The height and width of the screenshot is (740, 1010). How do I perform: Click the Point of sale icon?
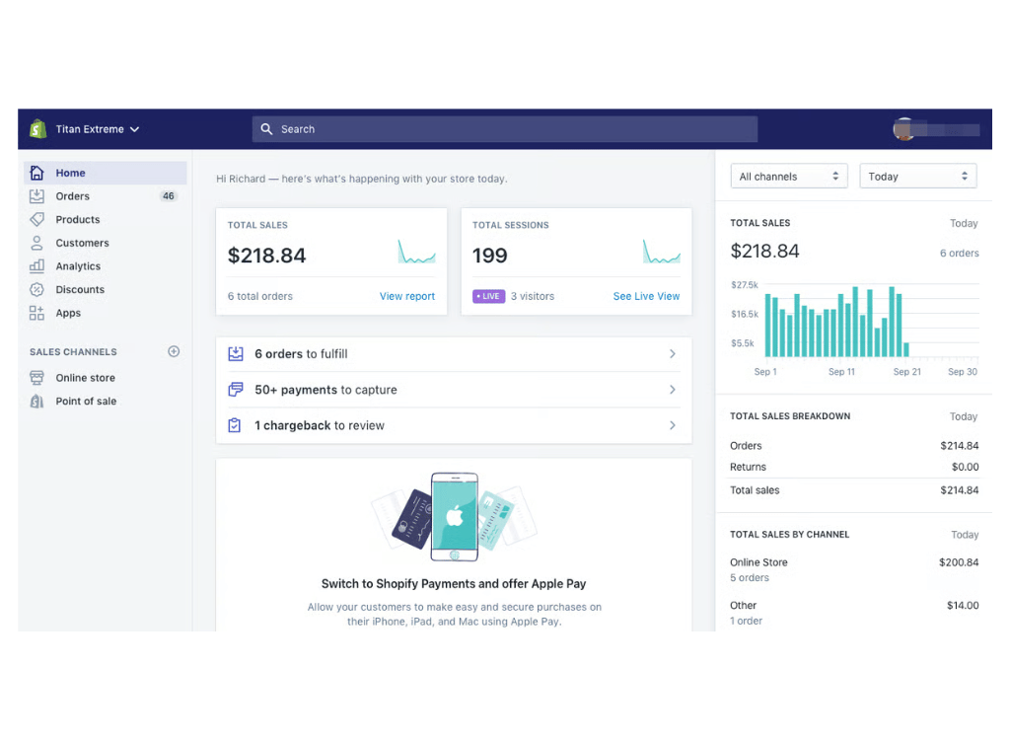pos(39,401)
